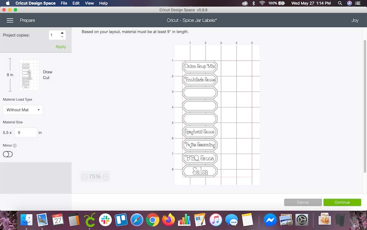Image resolution: width=367 pixels, height=230 pixels.
Task: Open Firefox from the dock
Action: (x=168, y=220)
